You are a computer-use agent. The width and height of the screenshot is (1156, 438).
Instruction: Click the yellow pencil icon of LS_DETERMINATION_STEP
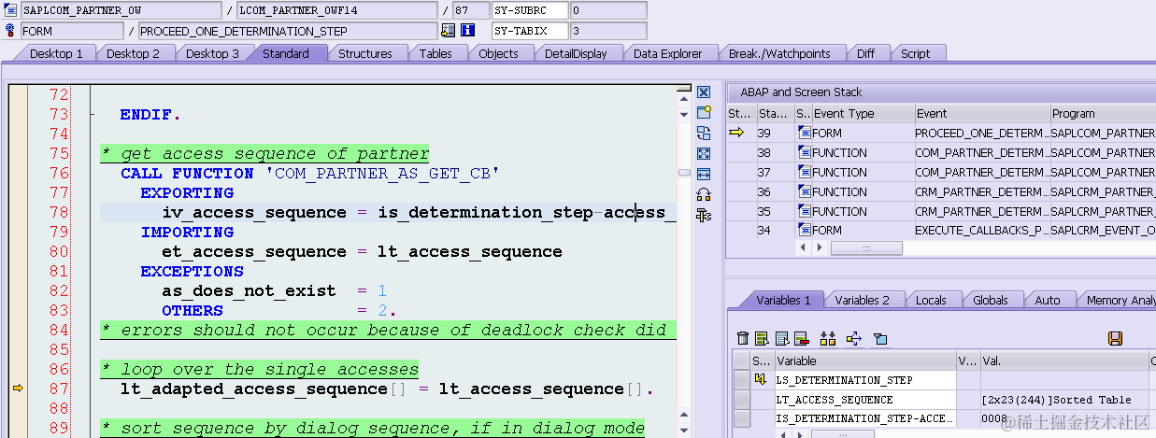pos(760,380)
